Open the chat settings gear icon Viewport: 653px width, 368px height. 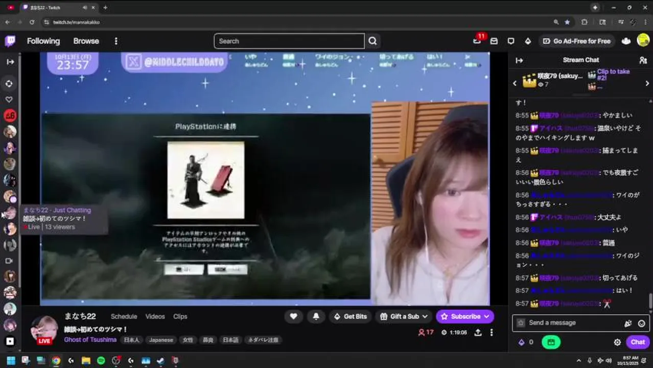click(617, 342)
